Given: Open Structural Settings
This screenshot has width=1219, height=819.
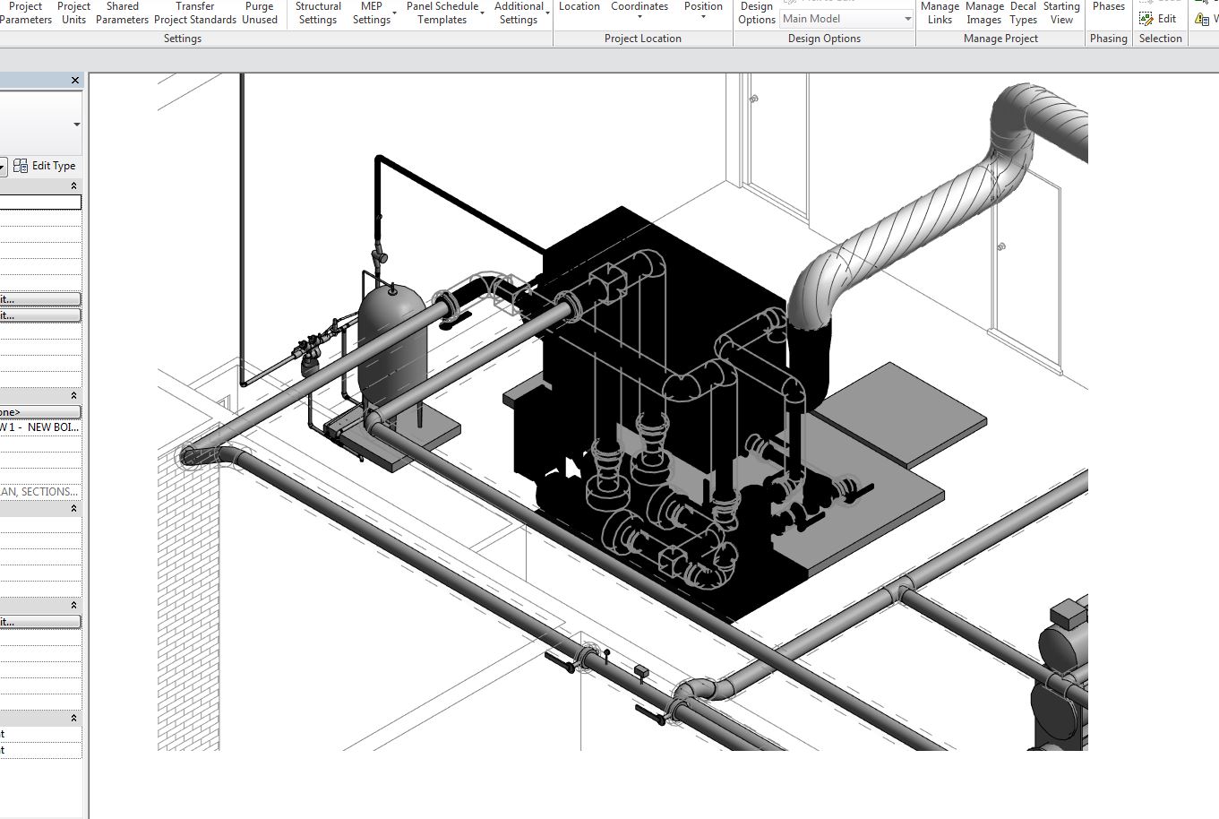Looking at the screenshot, I should (x=318, y=13).
